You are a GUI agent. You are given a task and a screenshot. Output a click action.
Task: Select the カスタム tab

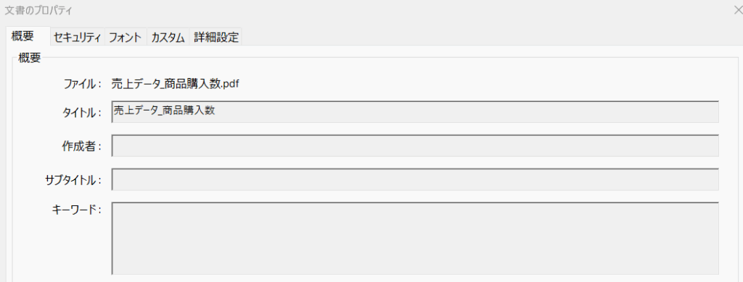(168, 38)
